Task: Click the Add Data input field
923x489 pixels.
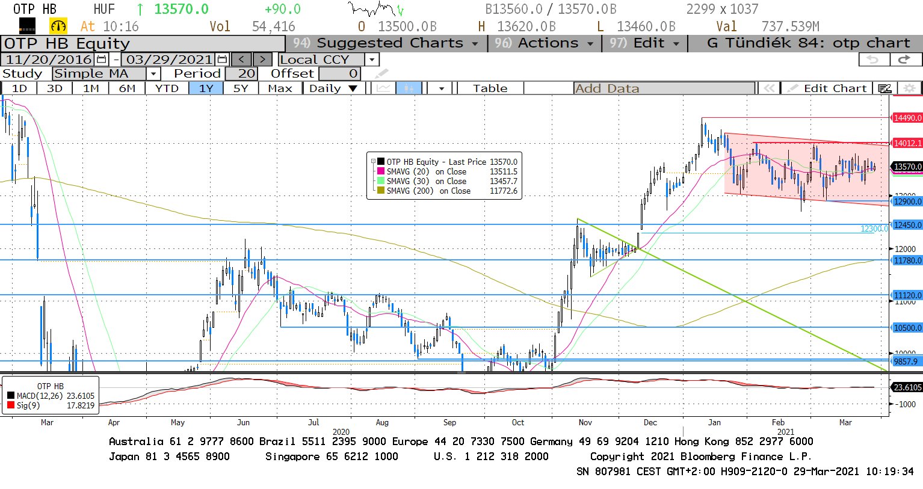Action: 664,88
